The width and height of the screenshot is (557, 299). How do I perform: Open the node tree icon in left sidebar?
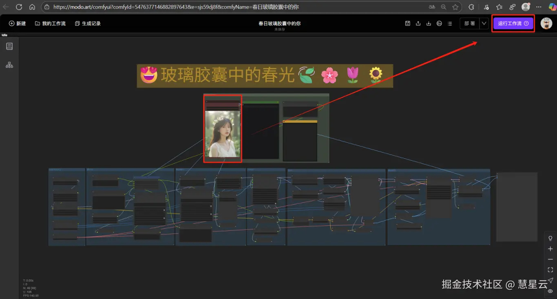coord(9,65)
